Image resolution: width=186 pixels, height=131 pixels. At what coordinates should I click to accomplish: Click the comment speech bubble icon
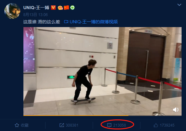point(109,125)
